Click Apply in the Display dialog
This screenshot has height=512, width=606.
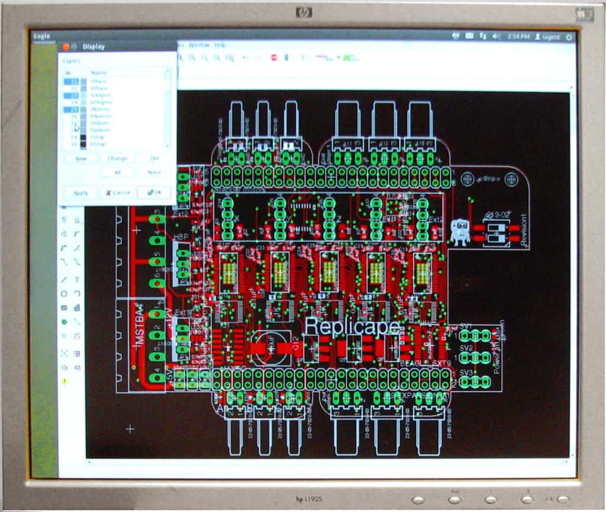pos(80,193)
